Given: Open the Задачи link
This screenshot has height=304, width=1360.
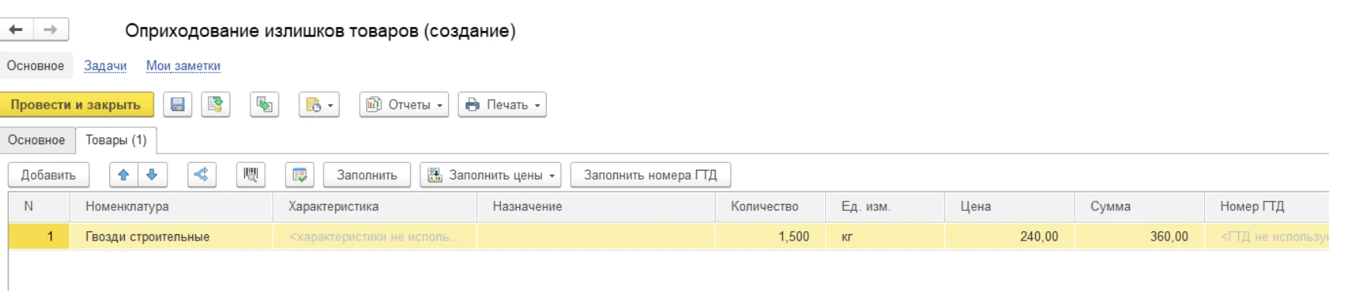Looking at the screenshot, I should 105,66.
